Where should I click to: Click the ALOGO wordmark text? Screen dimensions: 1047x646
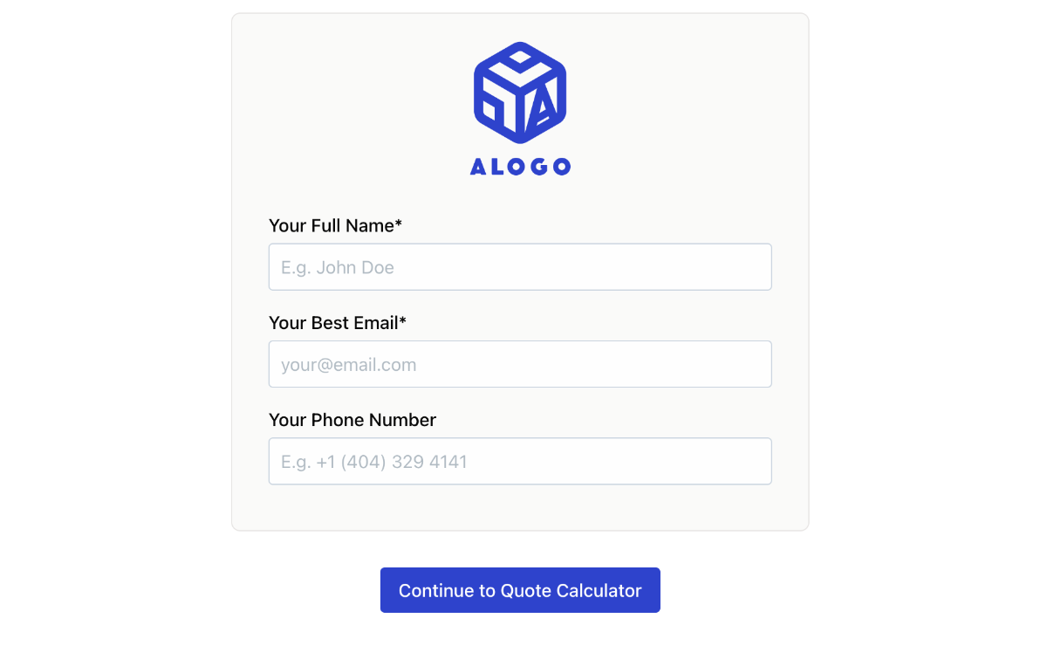click(x=520, y=166)
